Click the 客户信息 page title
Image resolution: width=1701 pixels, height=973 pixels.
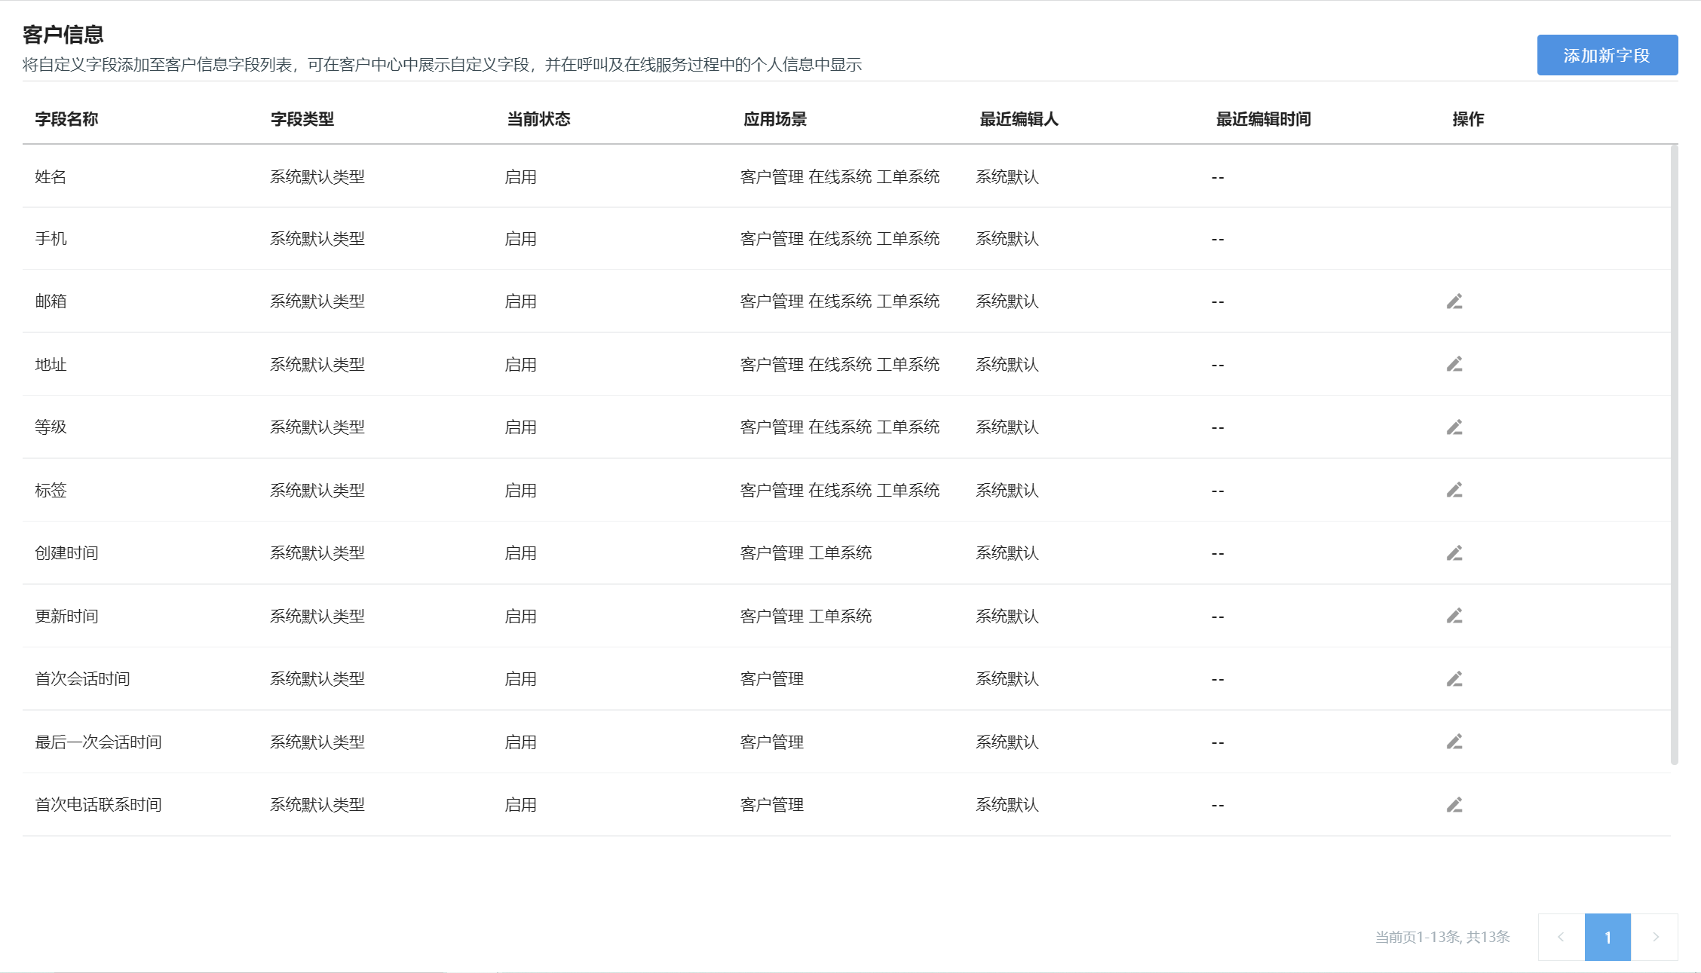click(63, 35)
